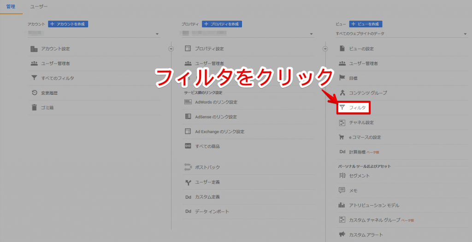Switch to the 管理 tab

click(11, 7)
